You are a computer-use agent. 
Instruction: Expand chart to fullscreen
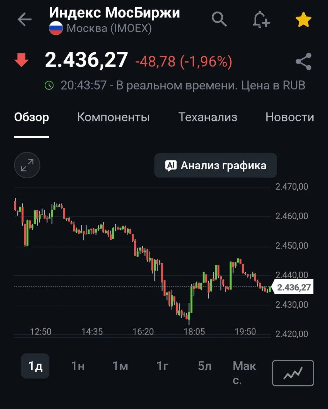pyautogui.click(x=27, y=165)
